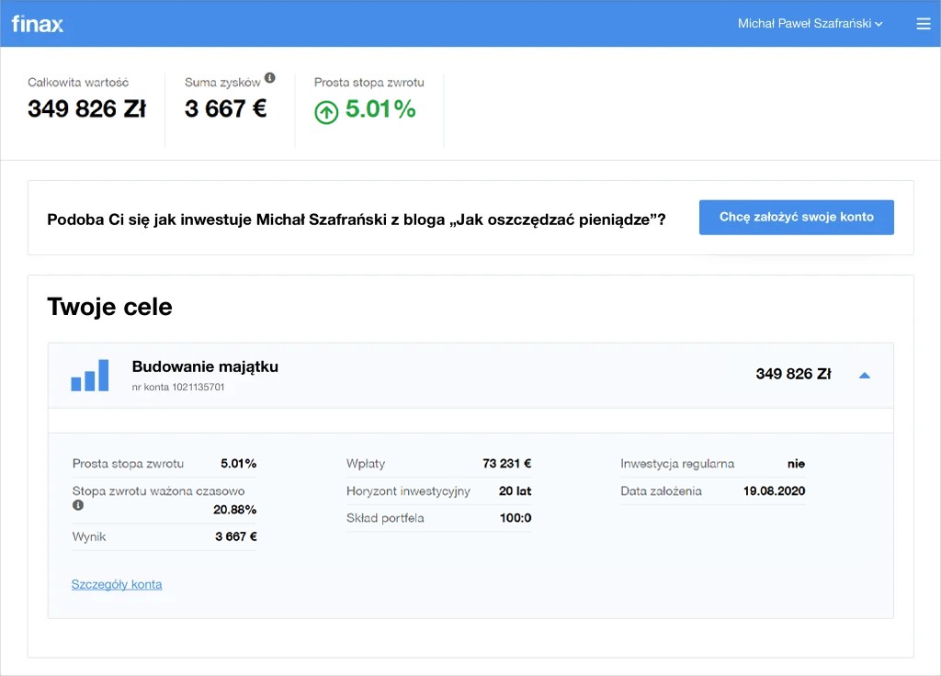Click the bar chart icon for Budowanie majątku

coord(90,375)
